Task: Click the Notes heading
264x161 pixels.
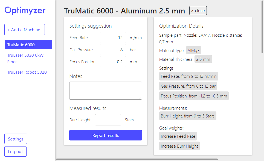Action: 76,76
